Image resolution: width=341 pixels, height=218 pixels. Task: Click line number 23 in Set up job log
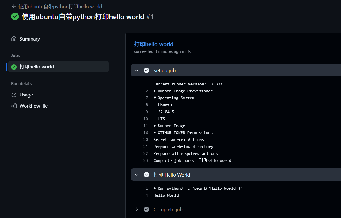(145, 160)
